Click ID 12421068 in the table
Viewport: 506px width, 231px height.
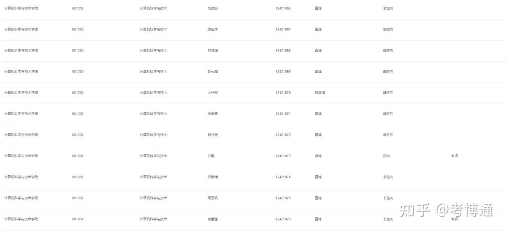pyautogui.click(x=283, y=51)
